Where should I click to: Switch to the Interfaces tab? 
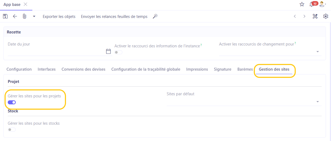pos(47,69)
